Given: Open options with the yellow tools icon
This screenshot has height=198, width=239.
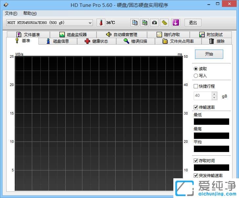Looking at the screenshot, I should [164, 23].
